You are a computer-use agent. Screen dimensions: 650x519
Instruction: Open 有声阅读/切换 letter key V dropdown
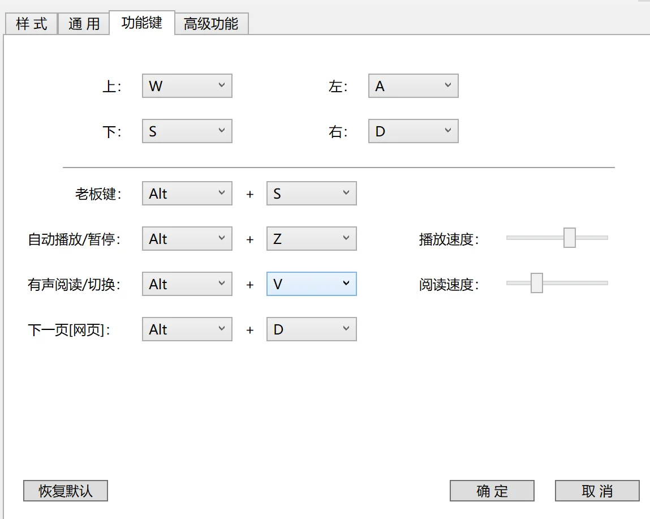click(x=311, y=284)
